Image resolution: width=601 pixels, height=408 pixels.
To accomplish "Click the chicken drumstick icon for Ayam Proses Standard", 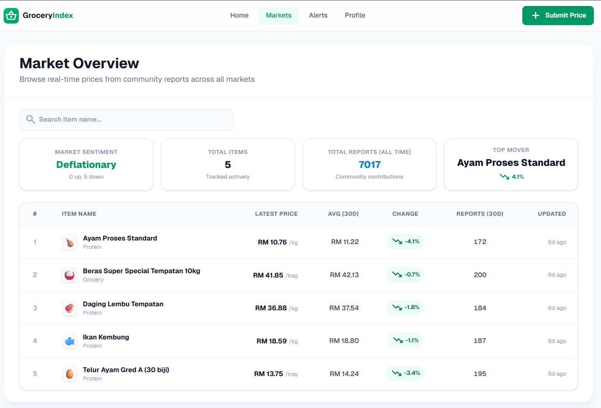I will point(69,242).
